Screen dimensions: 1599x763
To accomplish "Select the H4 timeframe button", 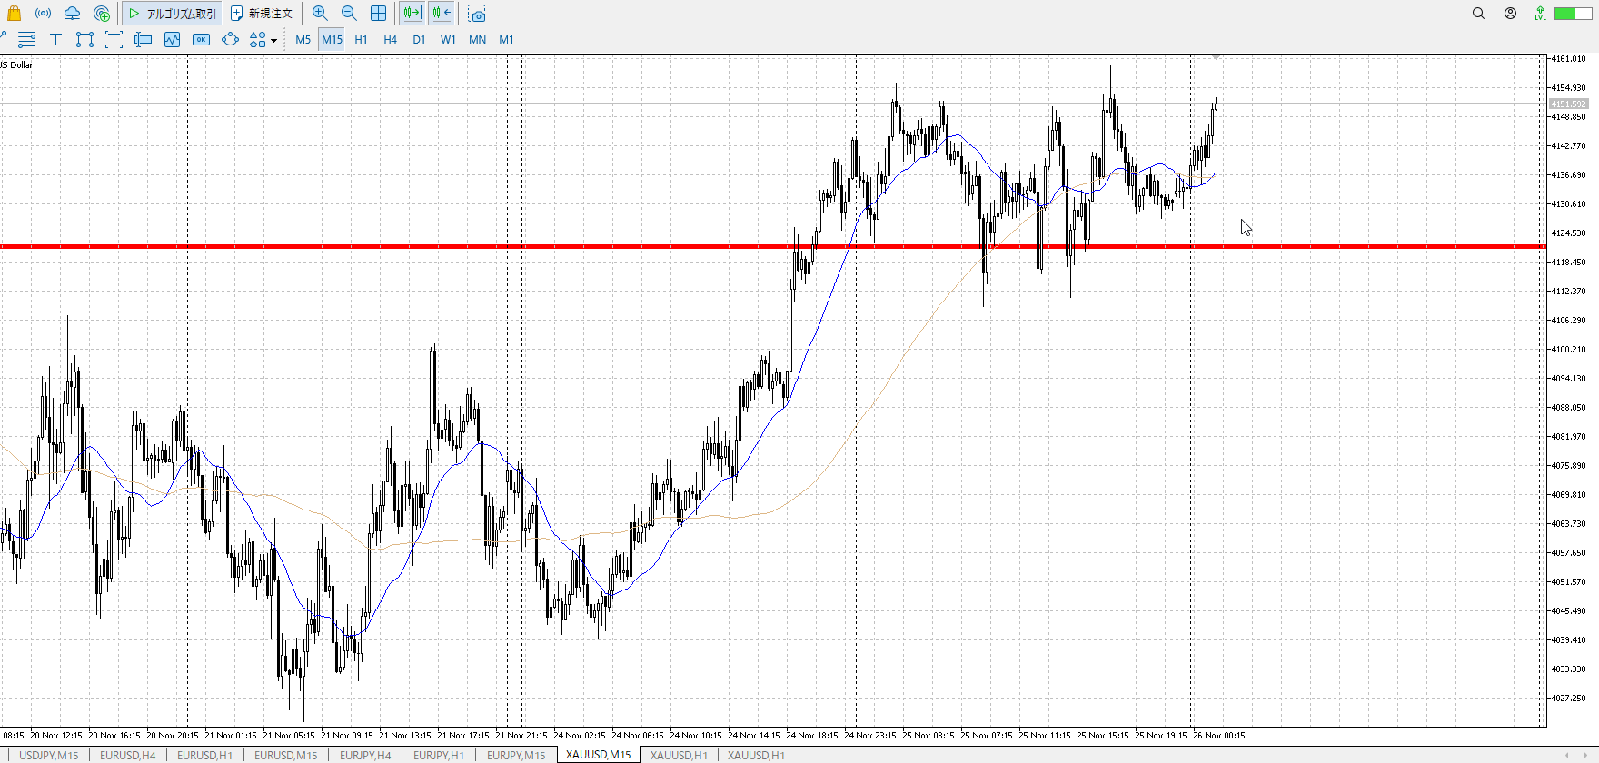I will coord(390,40).
